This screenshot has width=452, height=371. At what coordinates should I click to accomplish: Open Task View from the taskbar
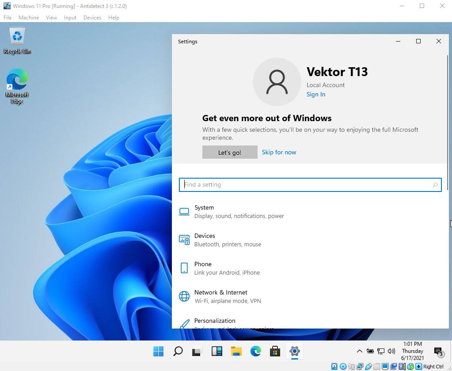point(197,352)
